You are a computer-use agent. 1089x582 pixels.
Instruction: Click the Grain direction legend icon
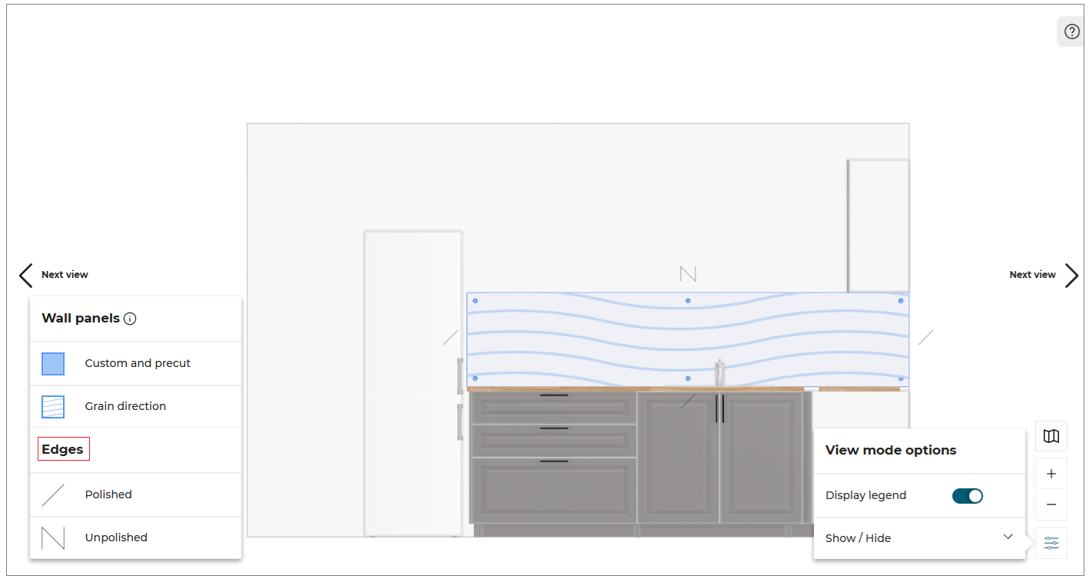53,407
